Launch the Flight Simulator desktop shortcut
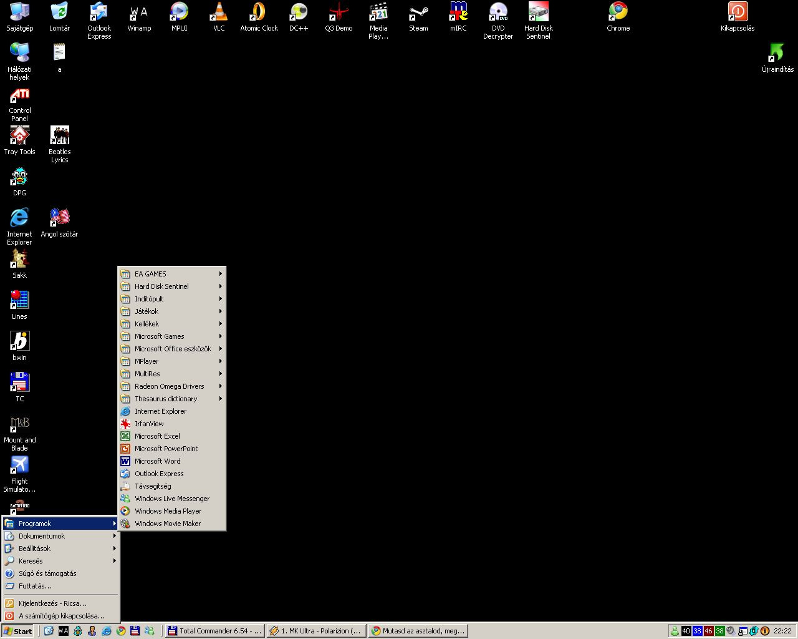 (x=19, y=474)
